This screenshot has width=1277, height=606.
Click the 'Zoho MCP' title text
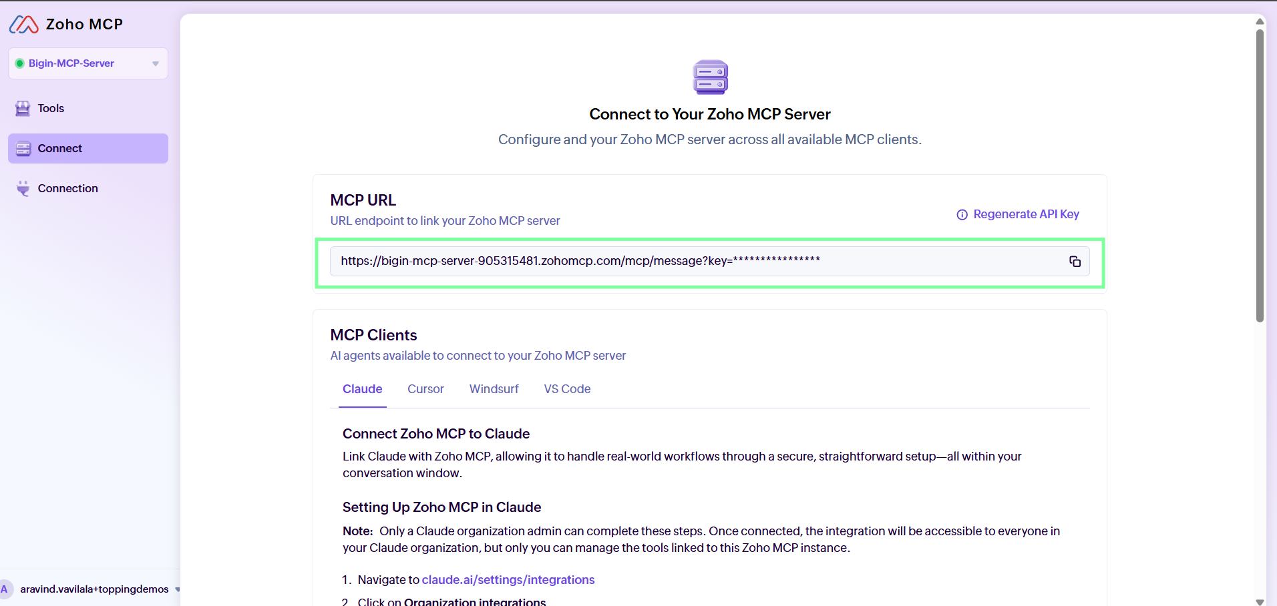click(84, 25)
